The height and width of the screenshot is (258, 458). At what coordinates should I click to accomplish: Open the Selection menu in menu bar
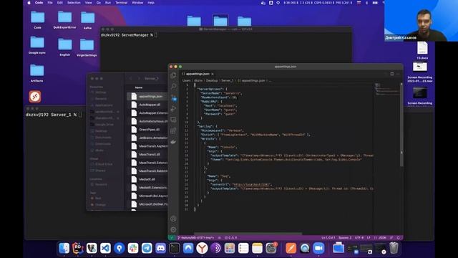[74, 3]
